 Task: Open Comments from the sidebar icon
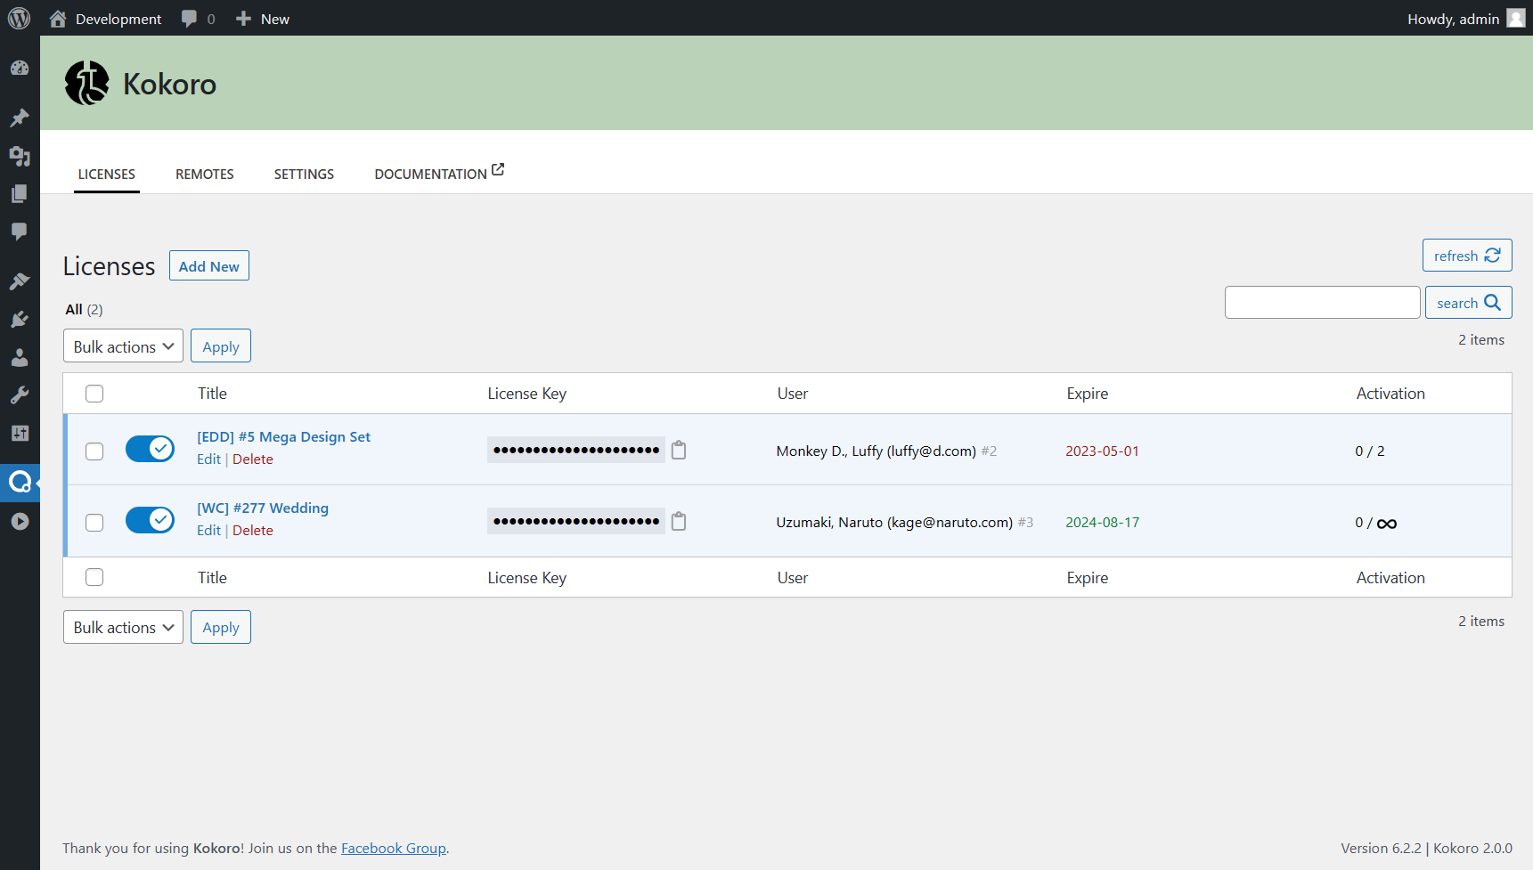click(20, 232)
